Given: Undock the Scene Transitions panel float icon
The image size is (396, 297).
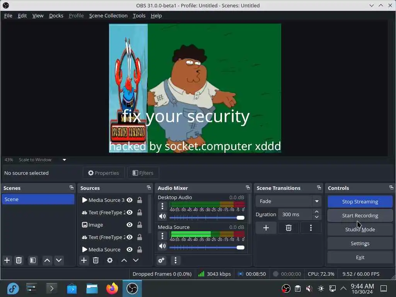Looking at the screenshot, I should coord(319,188).
